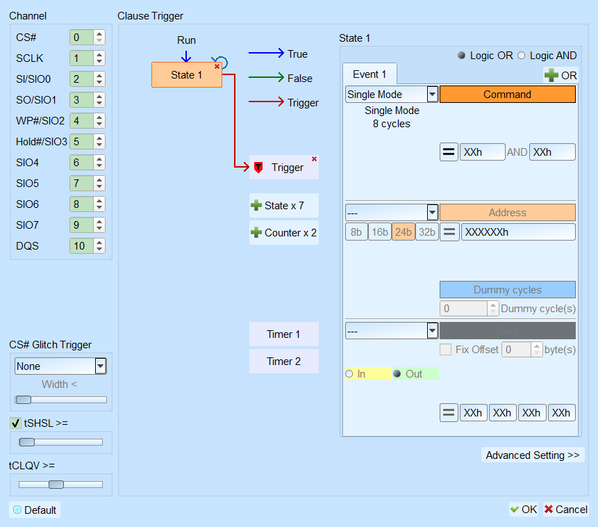This screenshot has width=598, height=527.
Task: Select the Logic AND radio button
Action: [x=522, y=56]
